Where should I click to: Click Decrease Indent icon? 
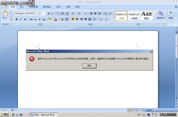tap(91, 14)
